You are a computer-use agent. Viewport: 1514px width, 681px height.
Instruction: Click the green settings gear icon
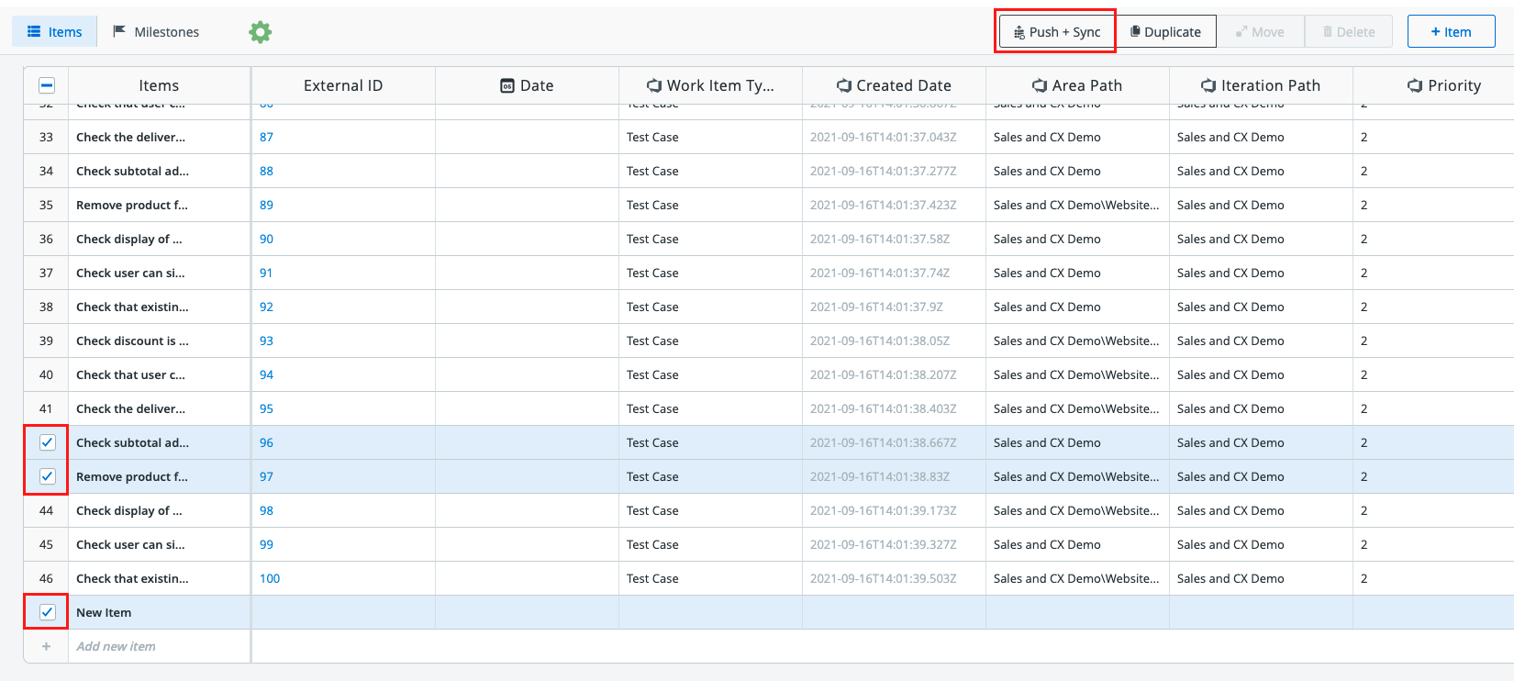point(261,32)
